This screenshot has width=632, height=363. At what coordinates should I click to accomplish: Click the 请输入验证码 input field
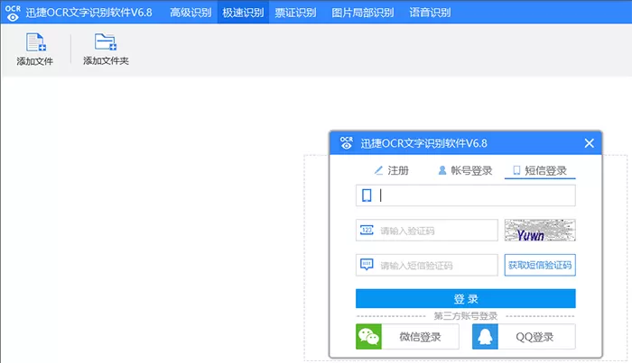[x=427, y=231]
